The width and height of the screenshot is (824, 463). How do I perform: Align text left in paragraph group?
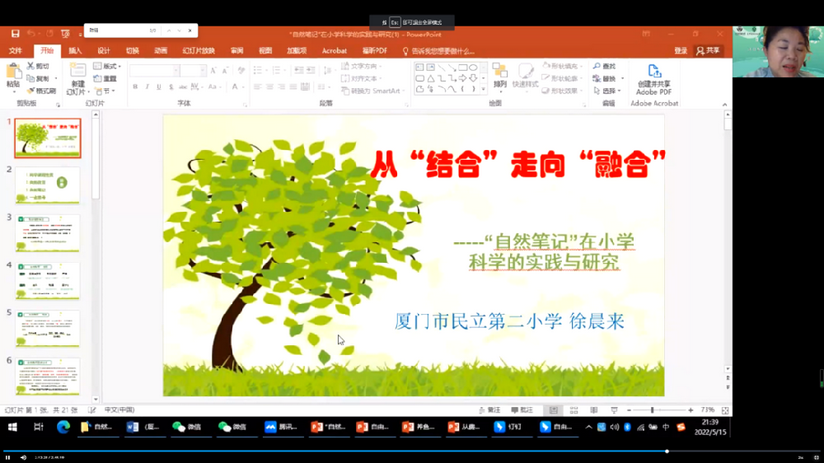point(257,87)
